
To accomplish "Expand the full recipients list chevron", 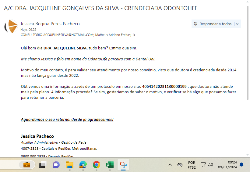I will [x=134, y=35].
